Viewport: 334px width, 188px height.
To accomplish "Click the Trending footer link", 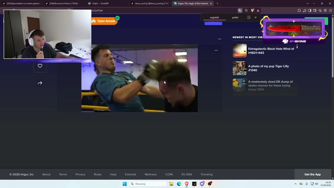I will coord(206,174).
